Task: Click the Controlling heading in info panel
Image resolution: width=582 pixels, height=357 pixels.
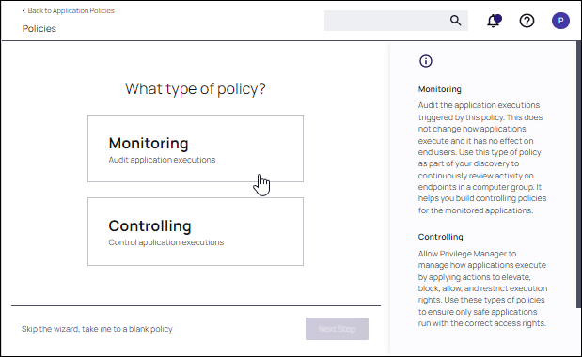Action: coord(441,237)
